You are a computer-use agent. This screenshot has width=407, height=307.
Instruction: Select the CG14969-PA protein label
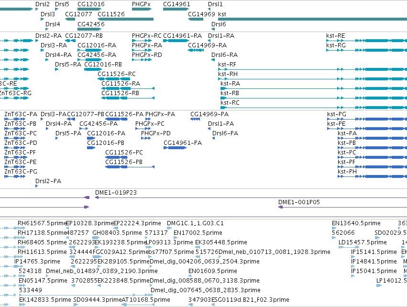point(209,114)
